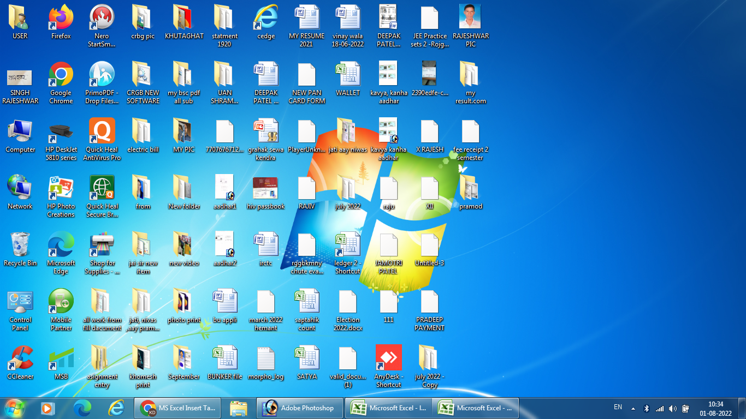Screen dimensions: 746x419
Task: Launch Nero StartSmart shortcut
Action: 102,26
